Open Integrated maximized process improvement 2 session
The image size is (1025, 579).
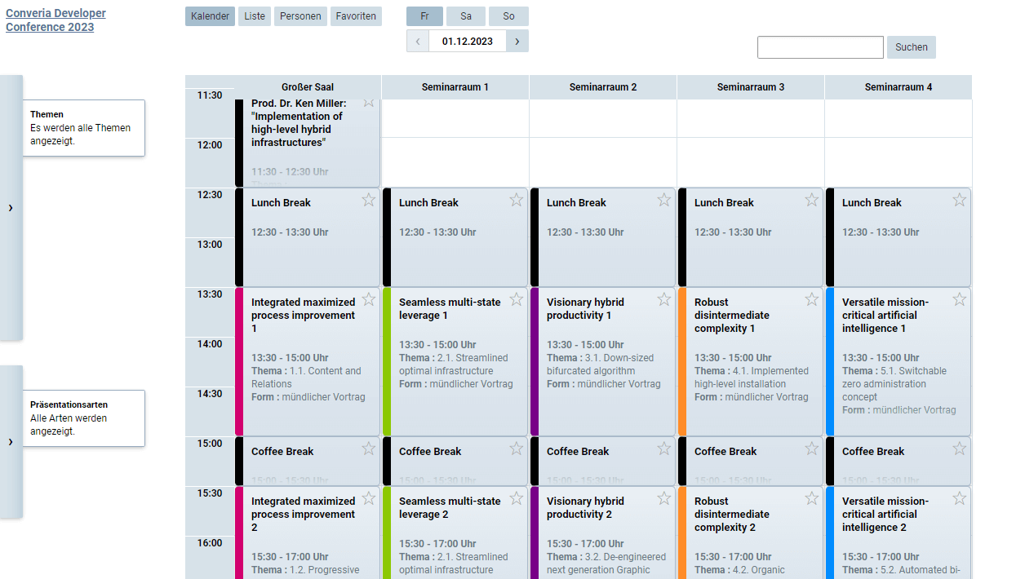pyautogui.click(x=308, y=533)
